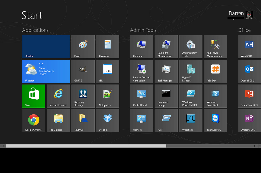Launch GIMP 2 from Start
This screenshot has height=173, width=261.
tap(83, 71)
